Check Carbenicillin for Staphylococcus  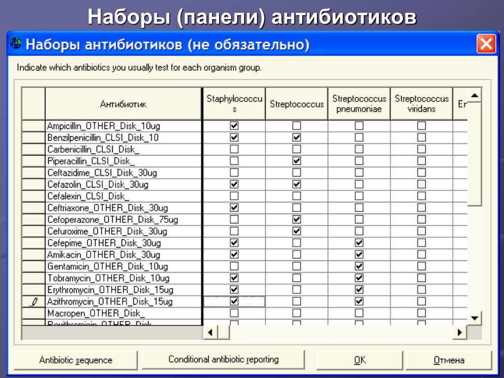[234, 149]
